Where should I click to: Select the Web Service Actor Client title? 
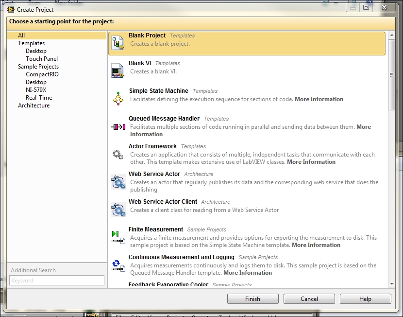pos(163,202)
